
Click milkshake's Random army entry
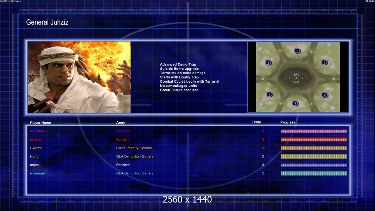(123, 131)
